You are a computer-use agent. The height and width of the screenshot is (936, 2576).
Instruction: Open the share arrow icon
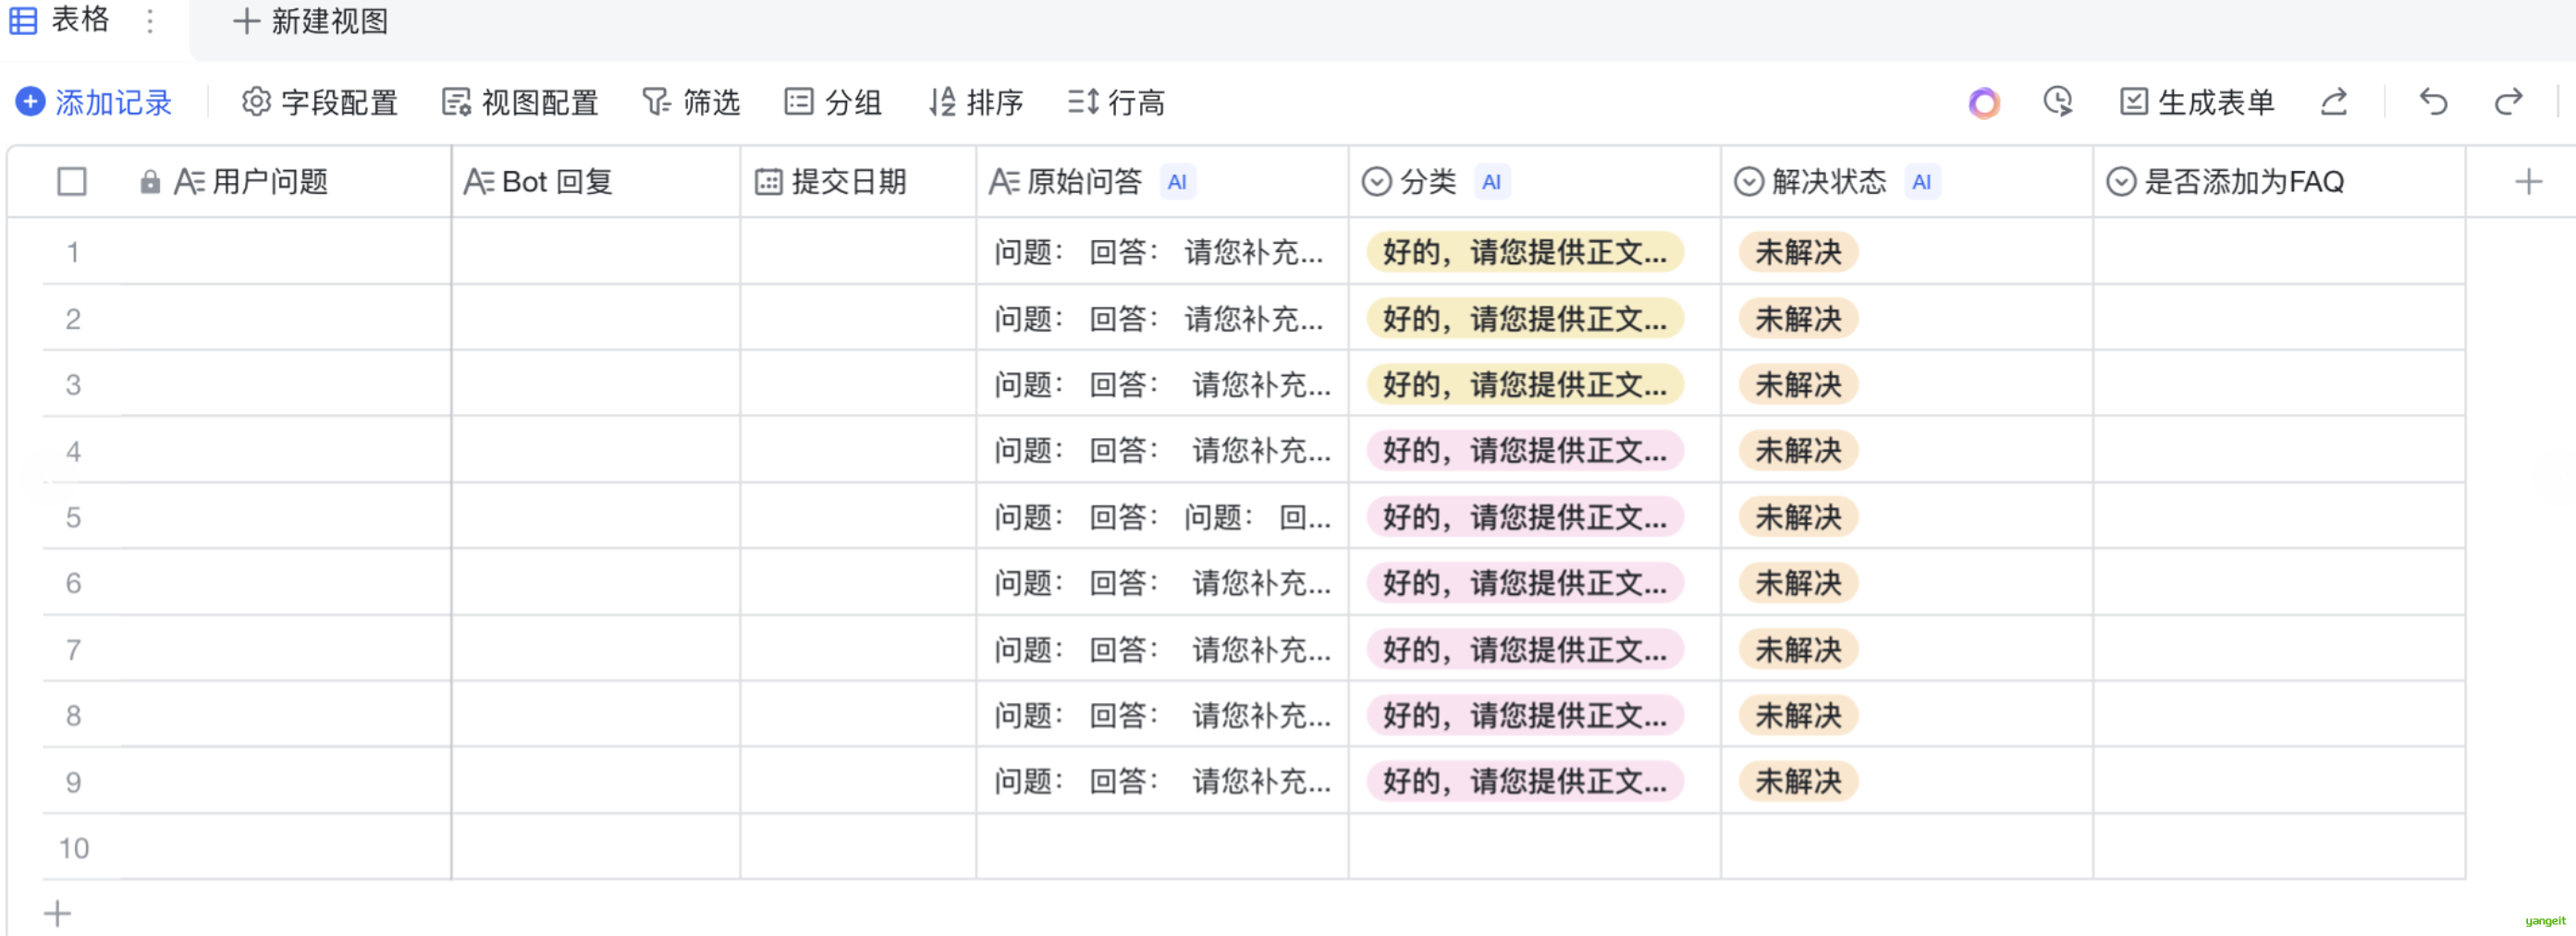tap(2334, 102)
